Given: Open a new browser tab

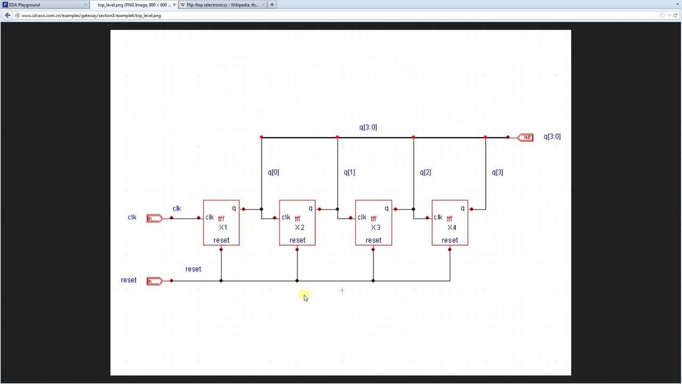Looking at the screenshot, I should pyautogui.click(x=272, y=5).
